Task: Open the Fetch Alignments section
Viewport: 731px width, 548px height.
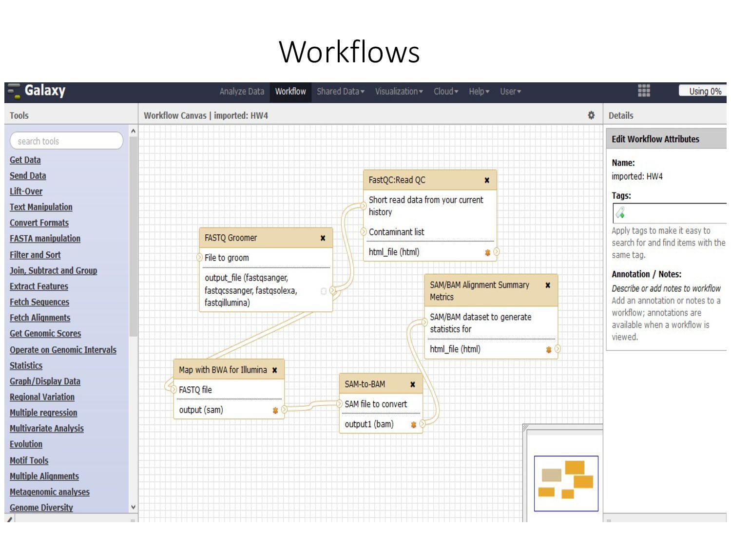Action: coord(40,318)
